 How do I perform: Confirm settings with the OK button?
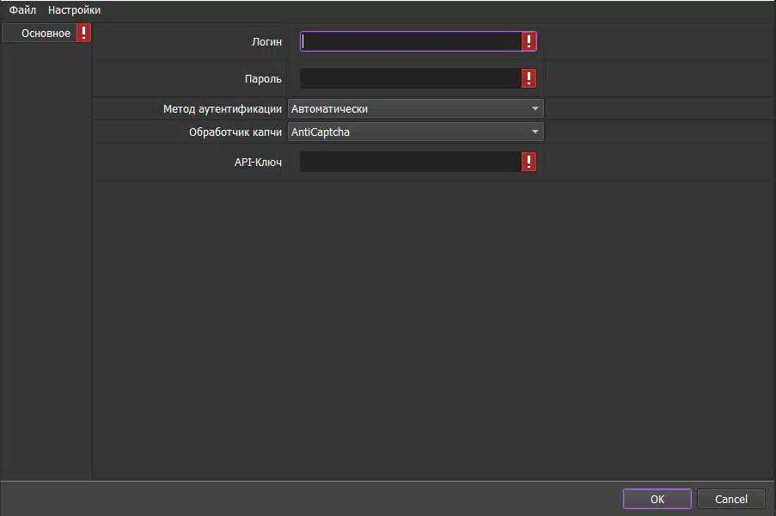(x=657, y=499)
